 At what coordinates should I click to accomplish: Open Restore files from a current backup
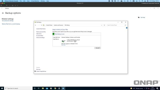click(11, 24)
